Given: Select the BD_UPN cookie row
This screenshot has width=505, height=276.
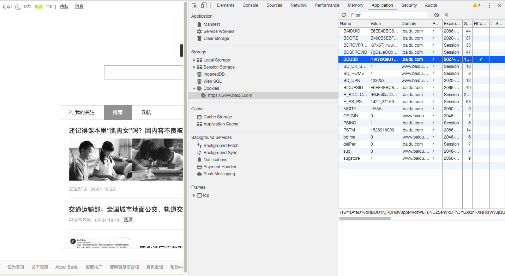Looking at the screenshot, I should click(421, 81).
